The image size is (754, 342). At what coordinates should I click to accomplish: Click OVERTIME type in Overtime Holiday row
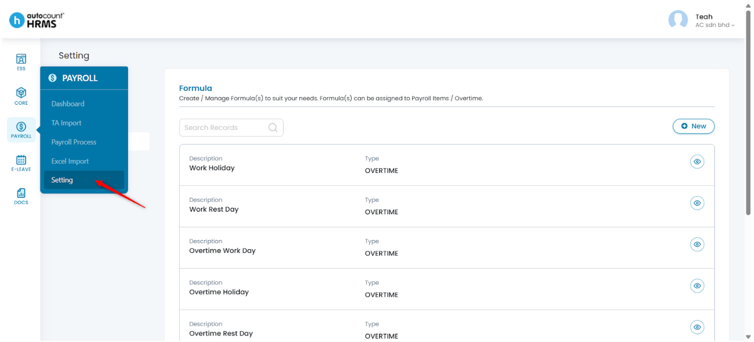tap(381, 295)
